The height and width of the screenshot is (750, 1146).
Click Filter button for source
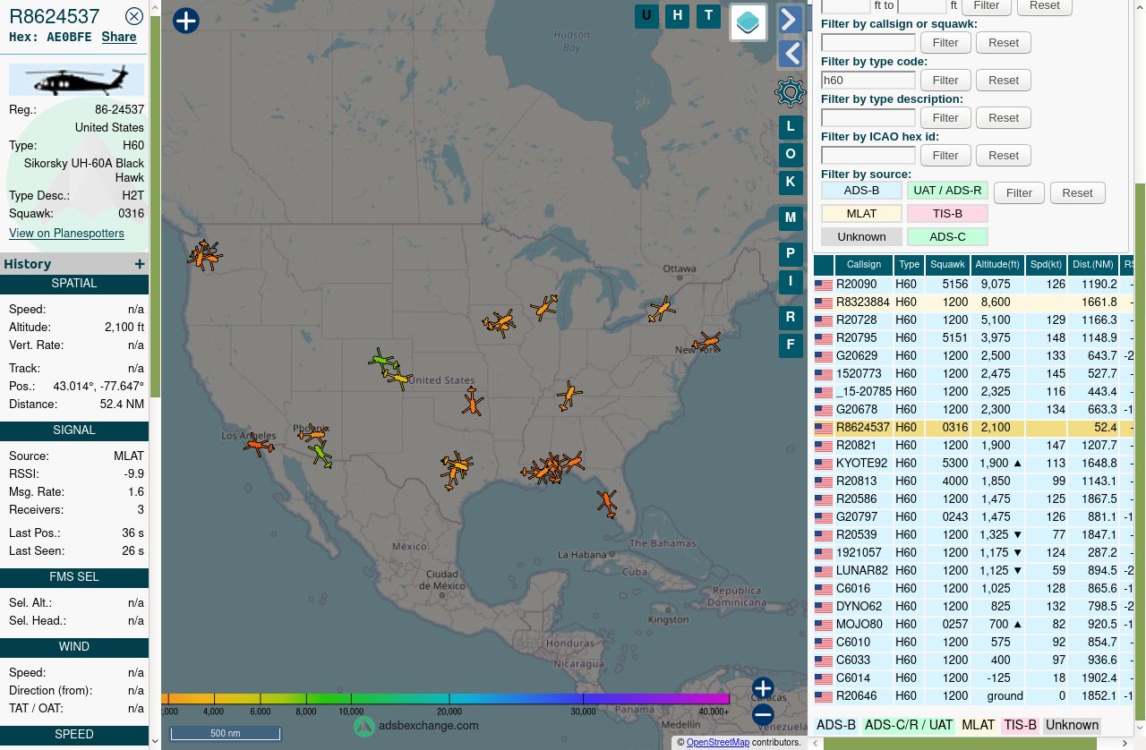coord(1019,193)
